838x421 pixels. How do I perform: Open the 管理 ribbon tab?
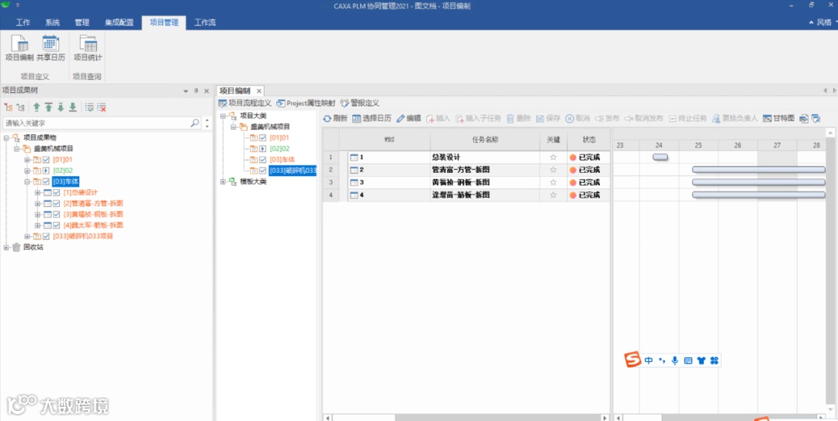pos(81,22)
